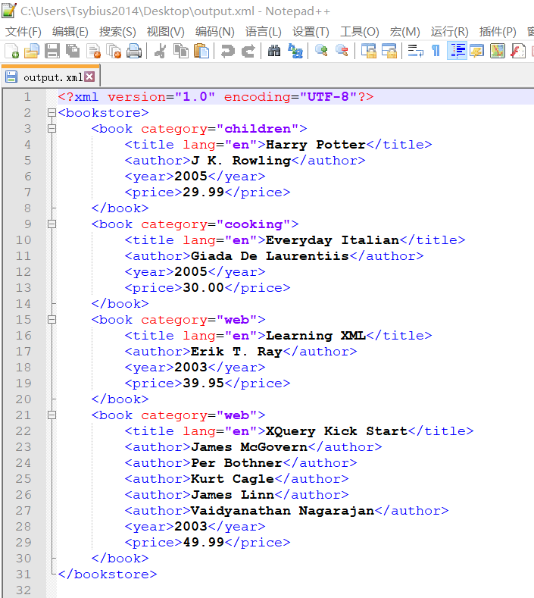Open the Replace dialog icon
Image resolution: width=534 pixels, height=598 pixels.
295,51
